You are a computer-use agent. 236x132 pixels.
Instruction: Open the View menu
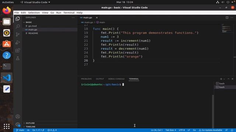pyautogui.click(x=45, y=13)
